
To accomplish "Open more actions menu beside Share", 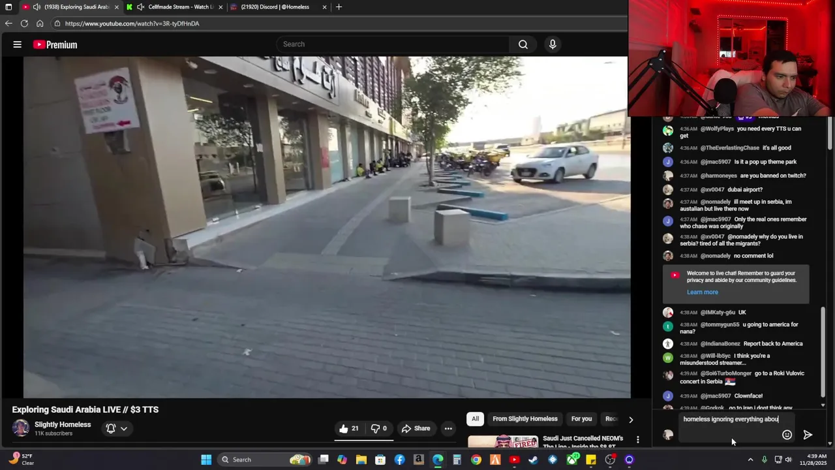I will click(x=448, y=428).
